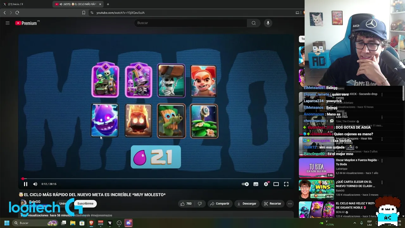The image size is (405, 228).
Task: Open the Gigante Noble video thumbnail
Action: 316,210
